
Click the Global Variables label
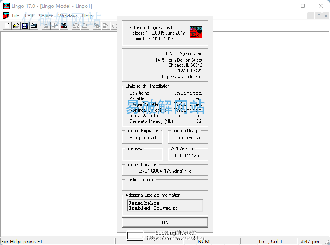[145, 116]
